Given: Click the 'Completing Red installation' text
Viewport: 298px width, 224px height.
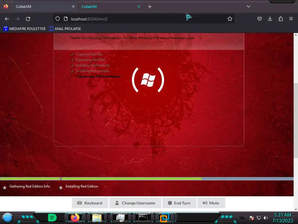Looking at the screenshot, I should pyautogui.click(x=99, y=76).
